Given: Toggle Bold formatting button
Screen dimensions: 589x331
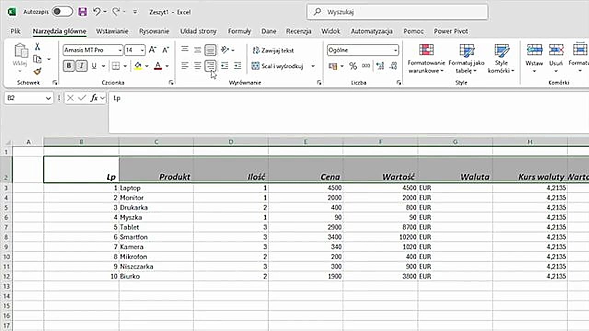Looking at the screenshot, I should (x=69, y=66).
